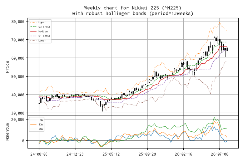Select the 'Upper' legend entry
243x161 pixels.
tap(42, 22)
